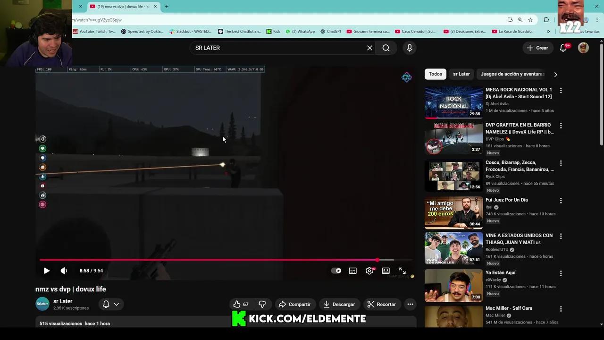This screenshot has width=604, height=340.
Task: Click the voice search microphone
Action: (x=409, y=48)
